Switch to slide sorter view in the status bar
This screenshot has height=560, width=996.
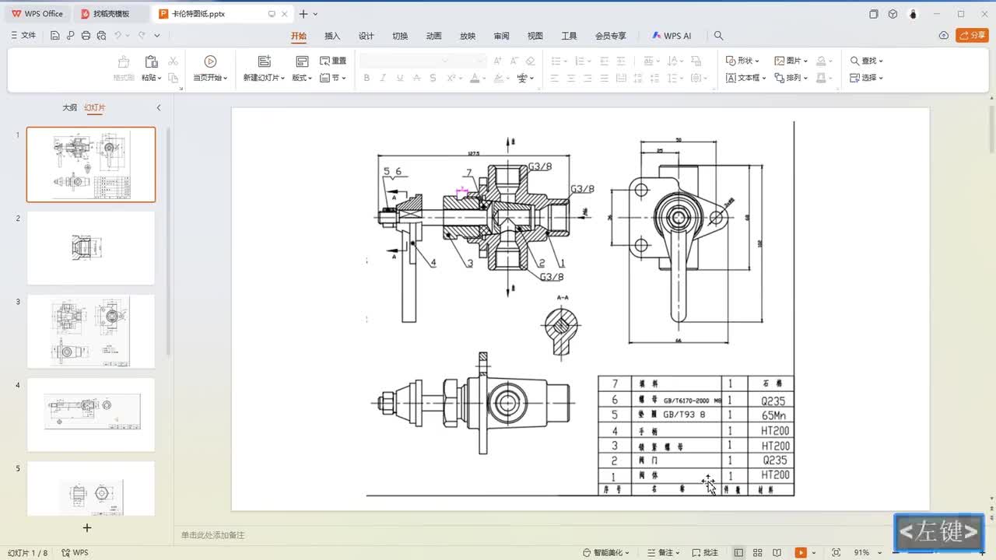757,552
